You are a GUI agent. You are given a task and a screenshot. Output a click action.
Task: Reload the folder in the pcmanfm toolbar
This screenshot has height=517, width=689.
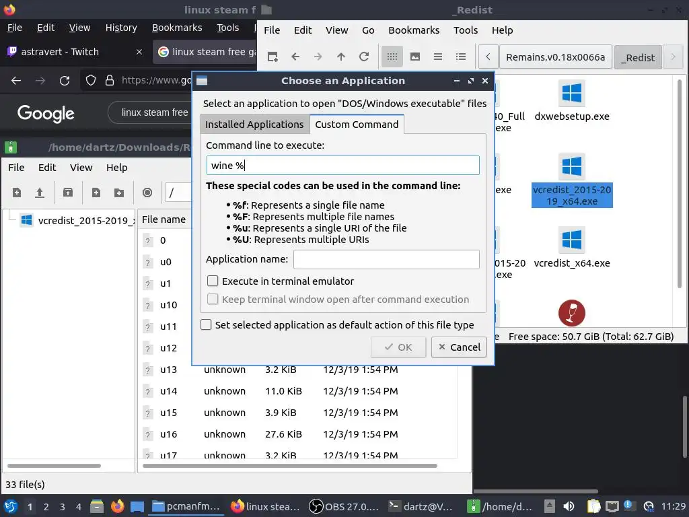coord(364,57)
